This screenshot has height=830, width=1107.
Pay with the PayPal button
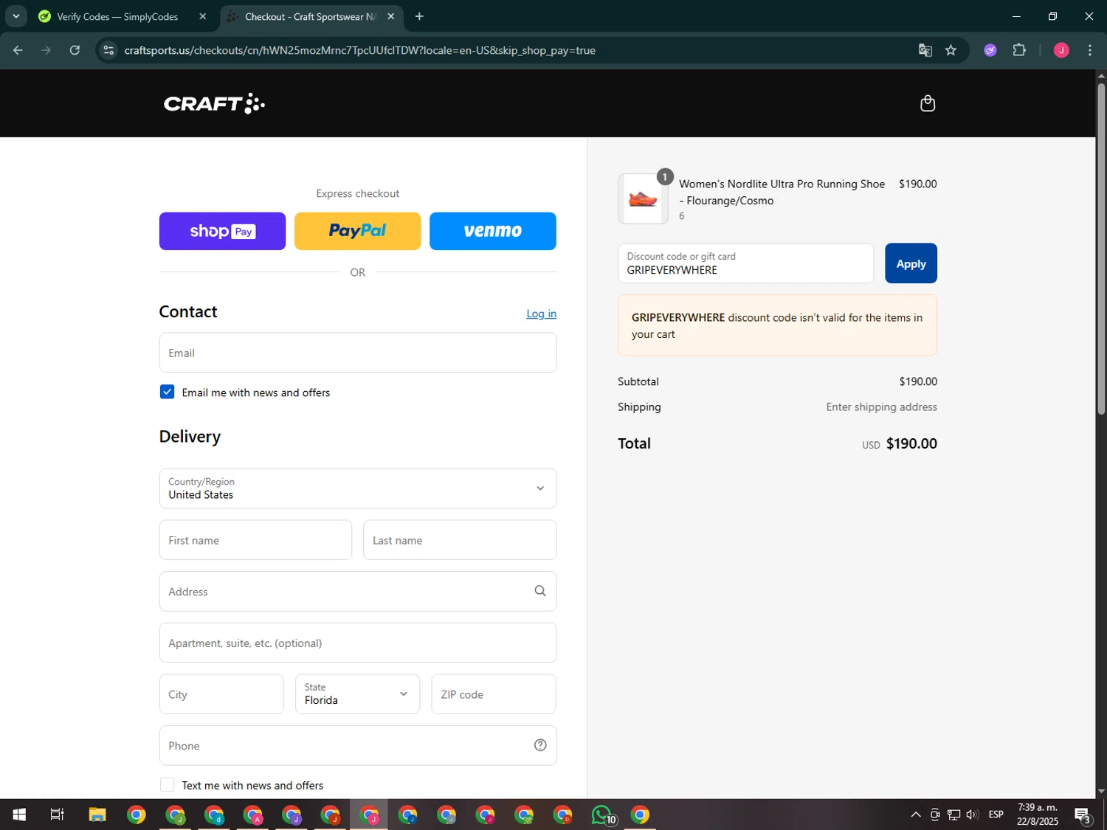point(357,231)
